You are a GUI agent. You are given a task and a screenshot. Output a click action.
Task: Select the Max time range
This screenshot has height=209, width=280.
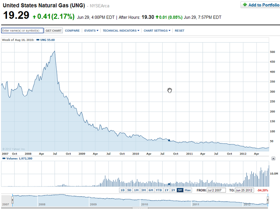coord(188,190)
